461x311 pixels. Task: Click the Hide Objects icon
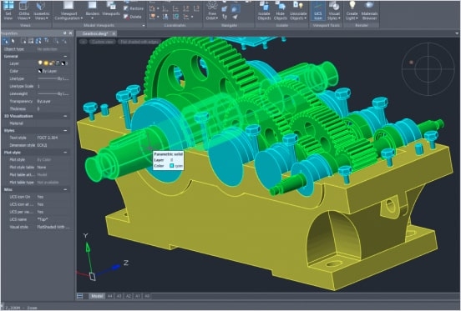pyautogui.click(x=280, y=10)
